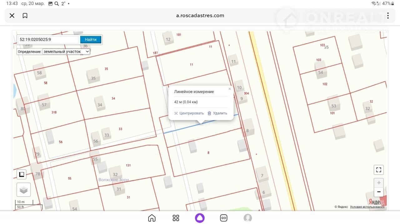The height and width of the screenshot is (224, 400).
Task: Zoom out on the map
Action: click(x=378, y=192)
